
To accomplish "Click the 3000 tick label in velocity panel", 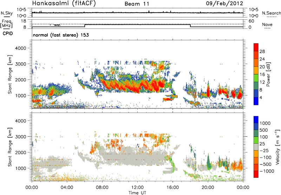I will pyautogui.click(x=20, y=137).
